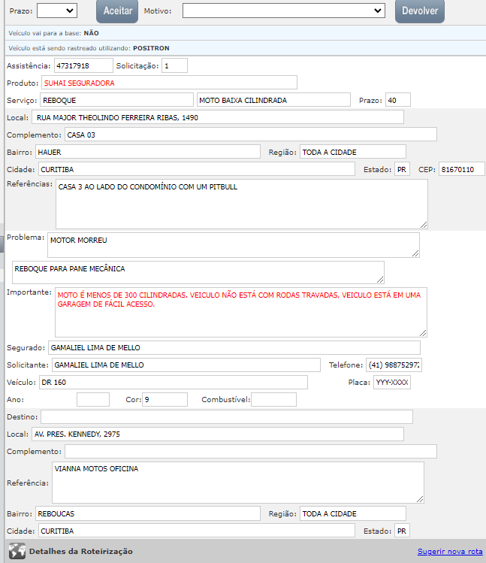Open the Prazo dropdown at the top

(57, 11)
